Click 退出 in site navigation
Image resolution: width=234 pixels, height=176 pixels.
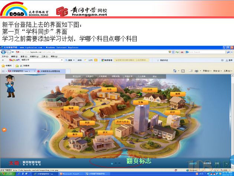[x=155, y=76]
